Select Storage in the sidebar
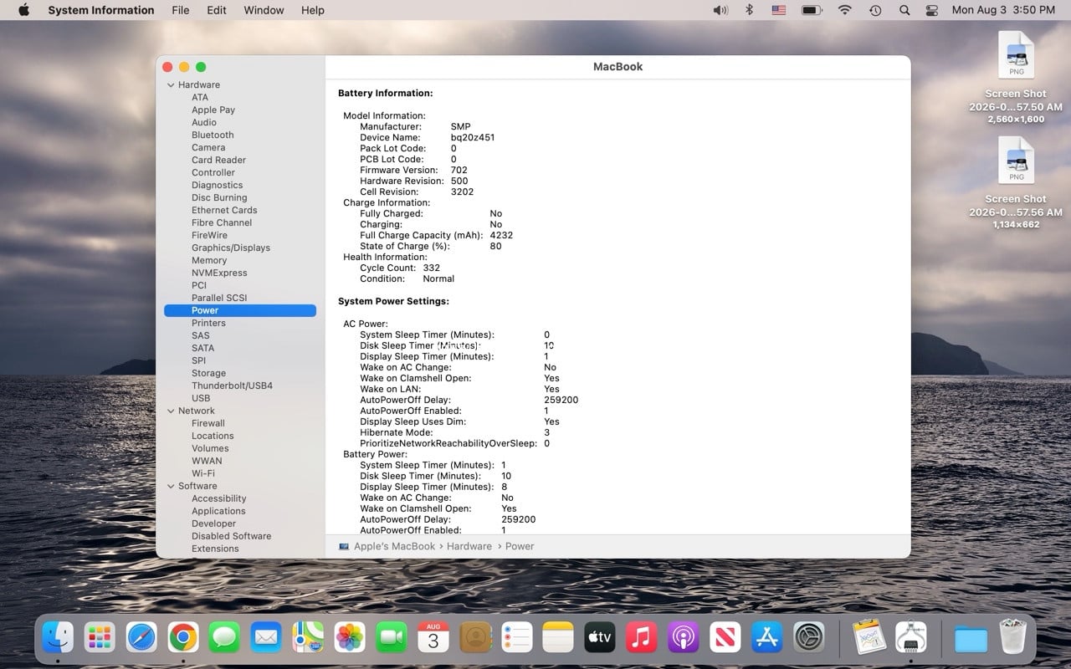The image size is (1071, 669). pos(208,373)
